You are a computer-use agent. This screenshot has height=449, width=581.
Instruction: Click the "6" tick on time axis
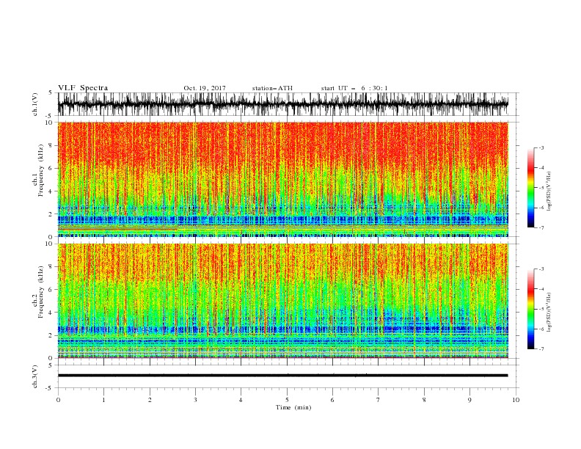pyautogui.click(x=332, y=400)
